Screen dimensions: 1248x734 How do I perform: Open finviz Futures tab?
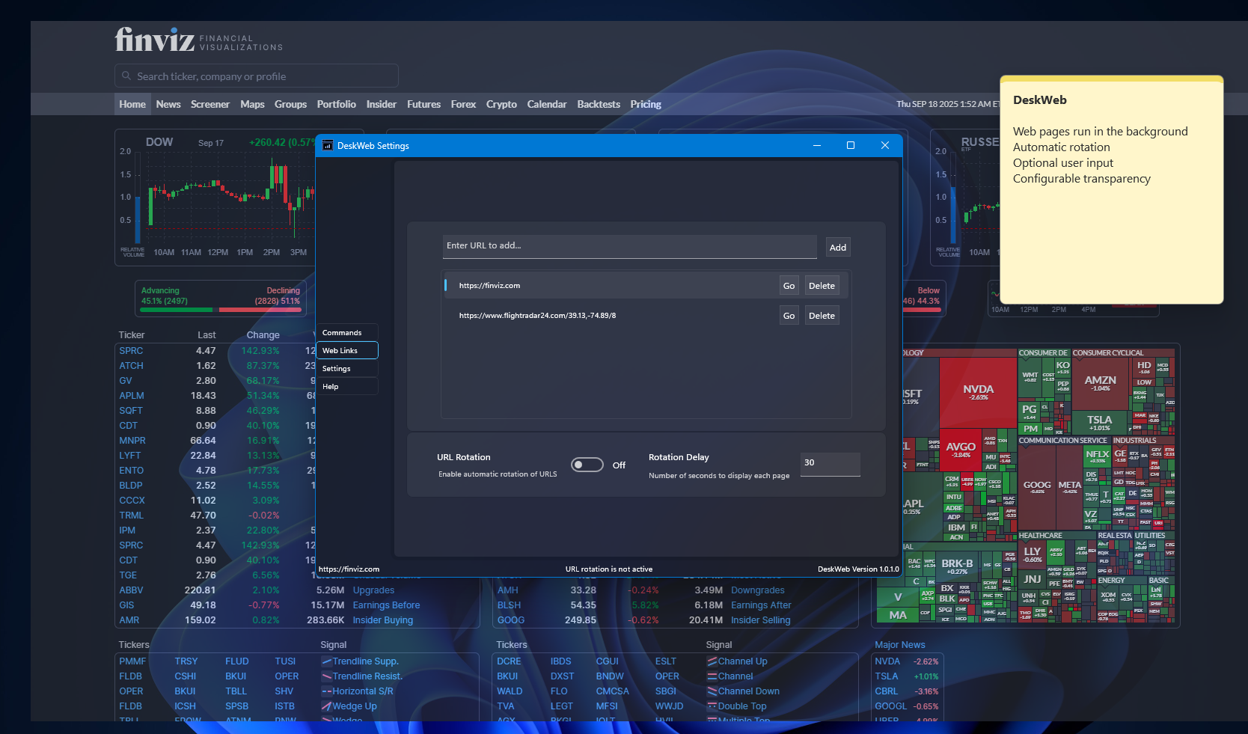point(423,105)
